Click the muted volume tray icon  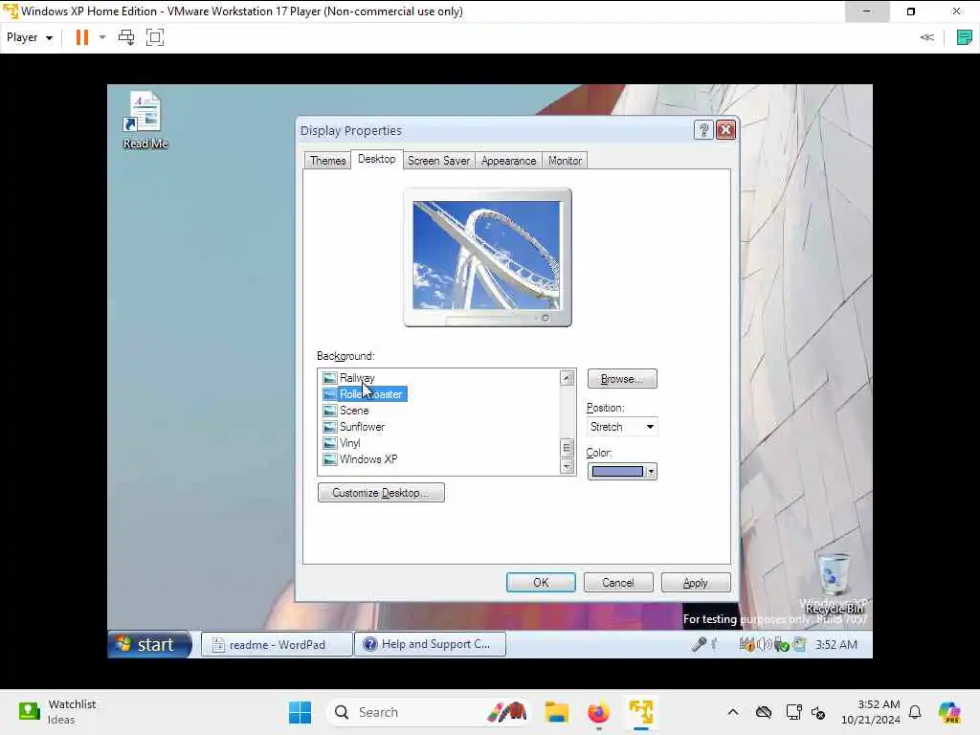point(818,712)
